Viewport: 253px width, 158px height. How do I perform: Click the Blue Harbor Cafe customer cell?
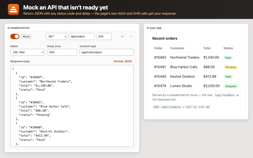pyautogui.click(x=184, y=67)
